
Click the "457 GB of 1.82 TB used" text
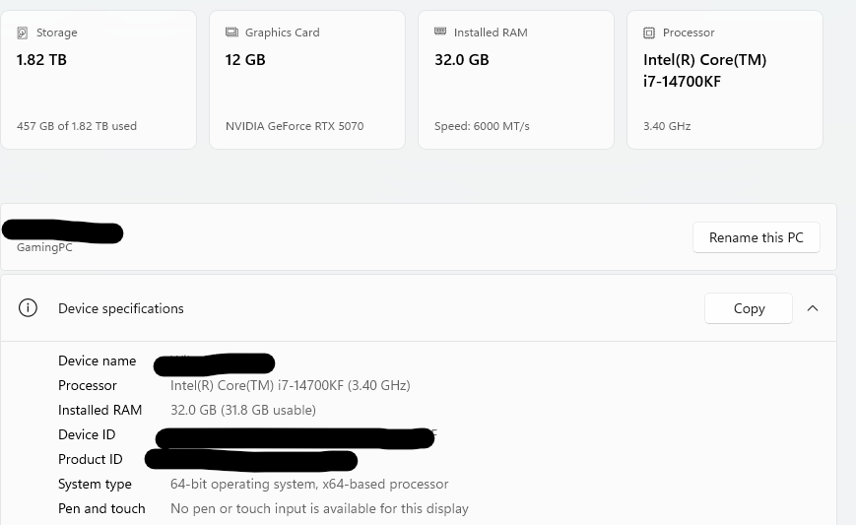coord(77,126)
